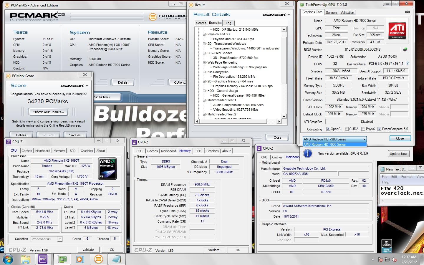Screen dimensions: 424x265
Task: Open the SPD tab in the Memory CPU-Z window
Action: pyautogui.click(x=198, y=151)
